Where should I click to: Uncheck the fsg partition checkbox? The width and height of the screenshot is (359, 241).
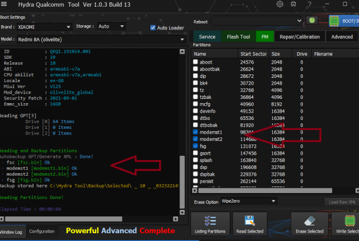point(195,146)
